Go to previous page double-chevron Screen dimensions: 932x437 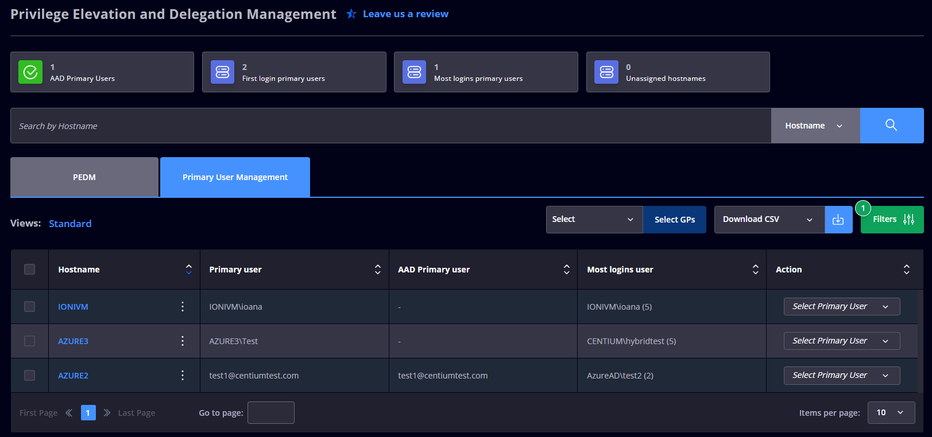click(69, 413)
